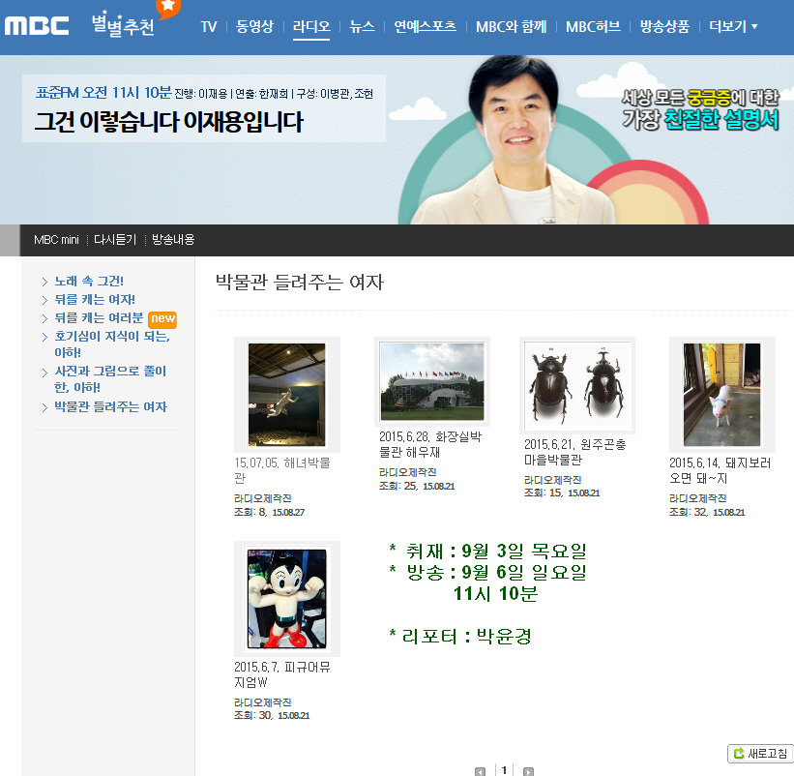Open the 해녀박물관 diver thumbnail
Screen dimensions: 794x776
(286, 394)
